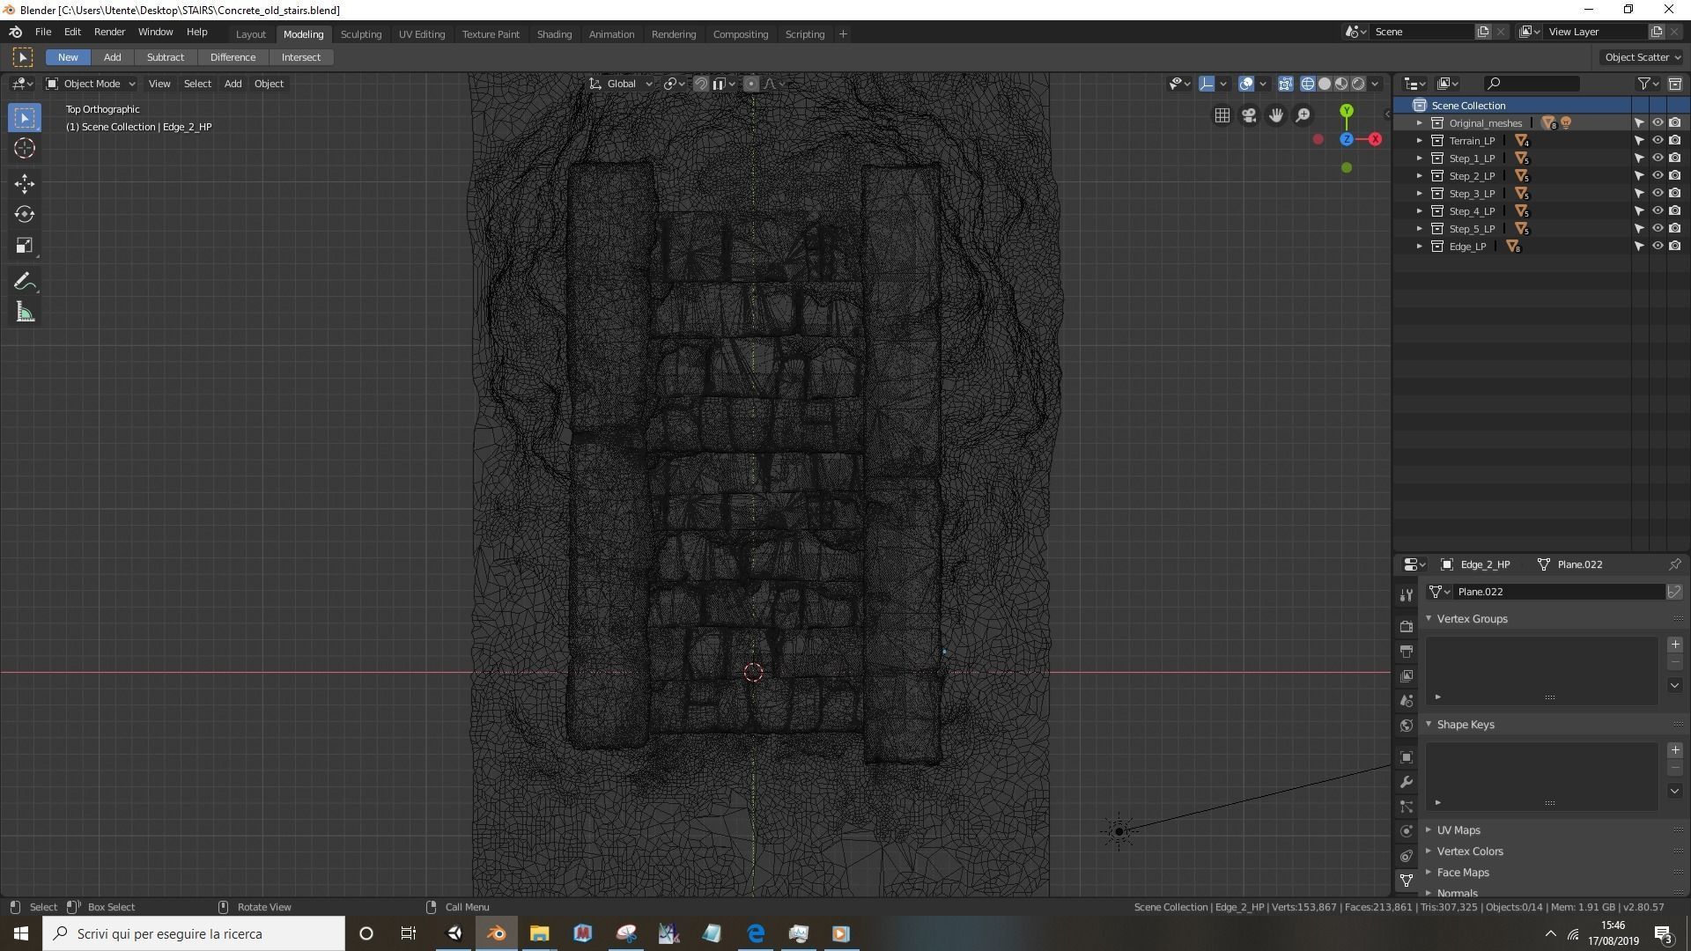Viewport: 1691px width, 951px height.
Task: Open the Object Constraints properties tab
Action: pyautogui.click(x=1407, y=856)
